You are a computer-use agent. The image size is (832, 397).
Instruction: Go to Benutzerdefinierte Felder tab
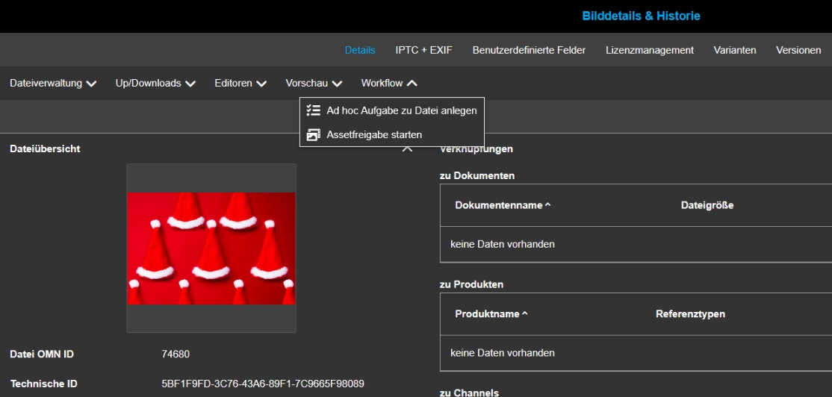(529, 50)
